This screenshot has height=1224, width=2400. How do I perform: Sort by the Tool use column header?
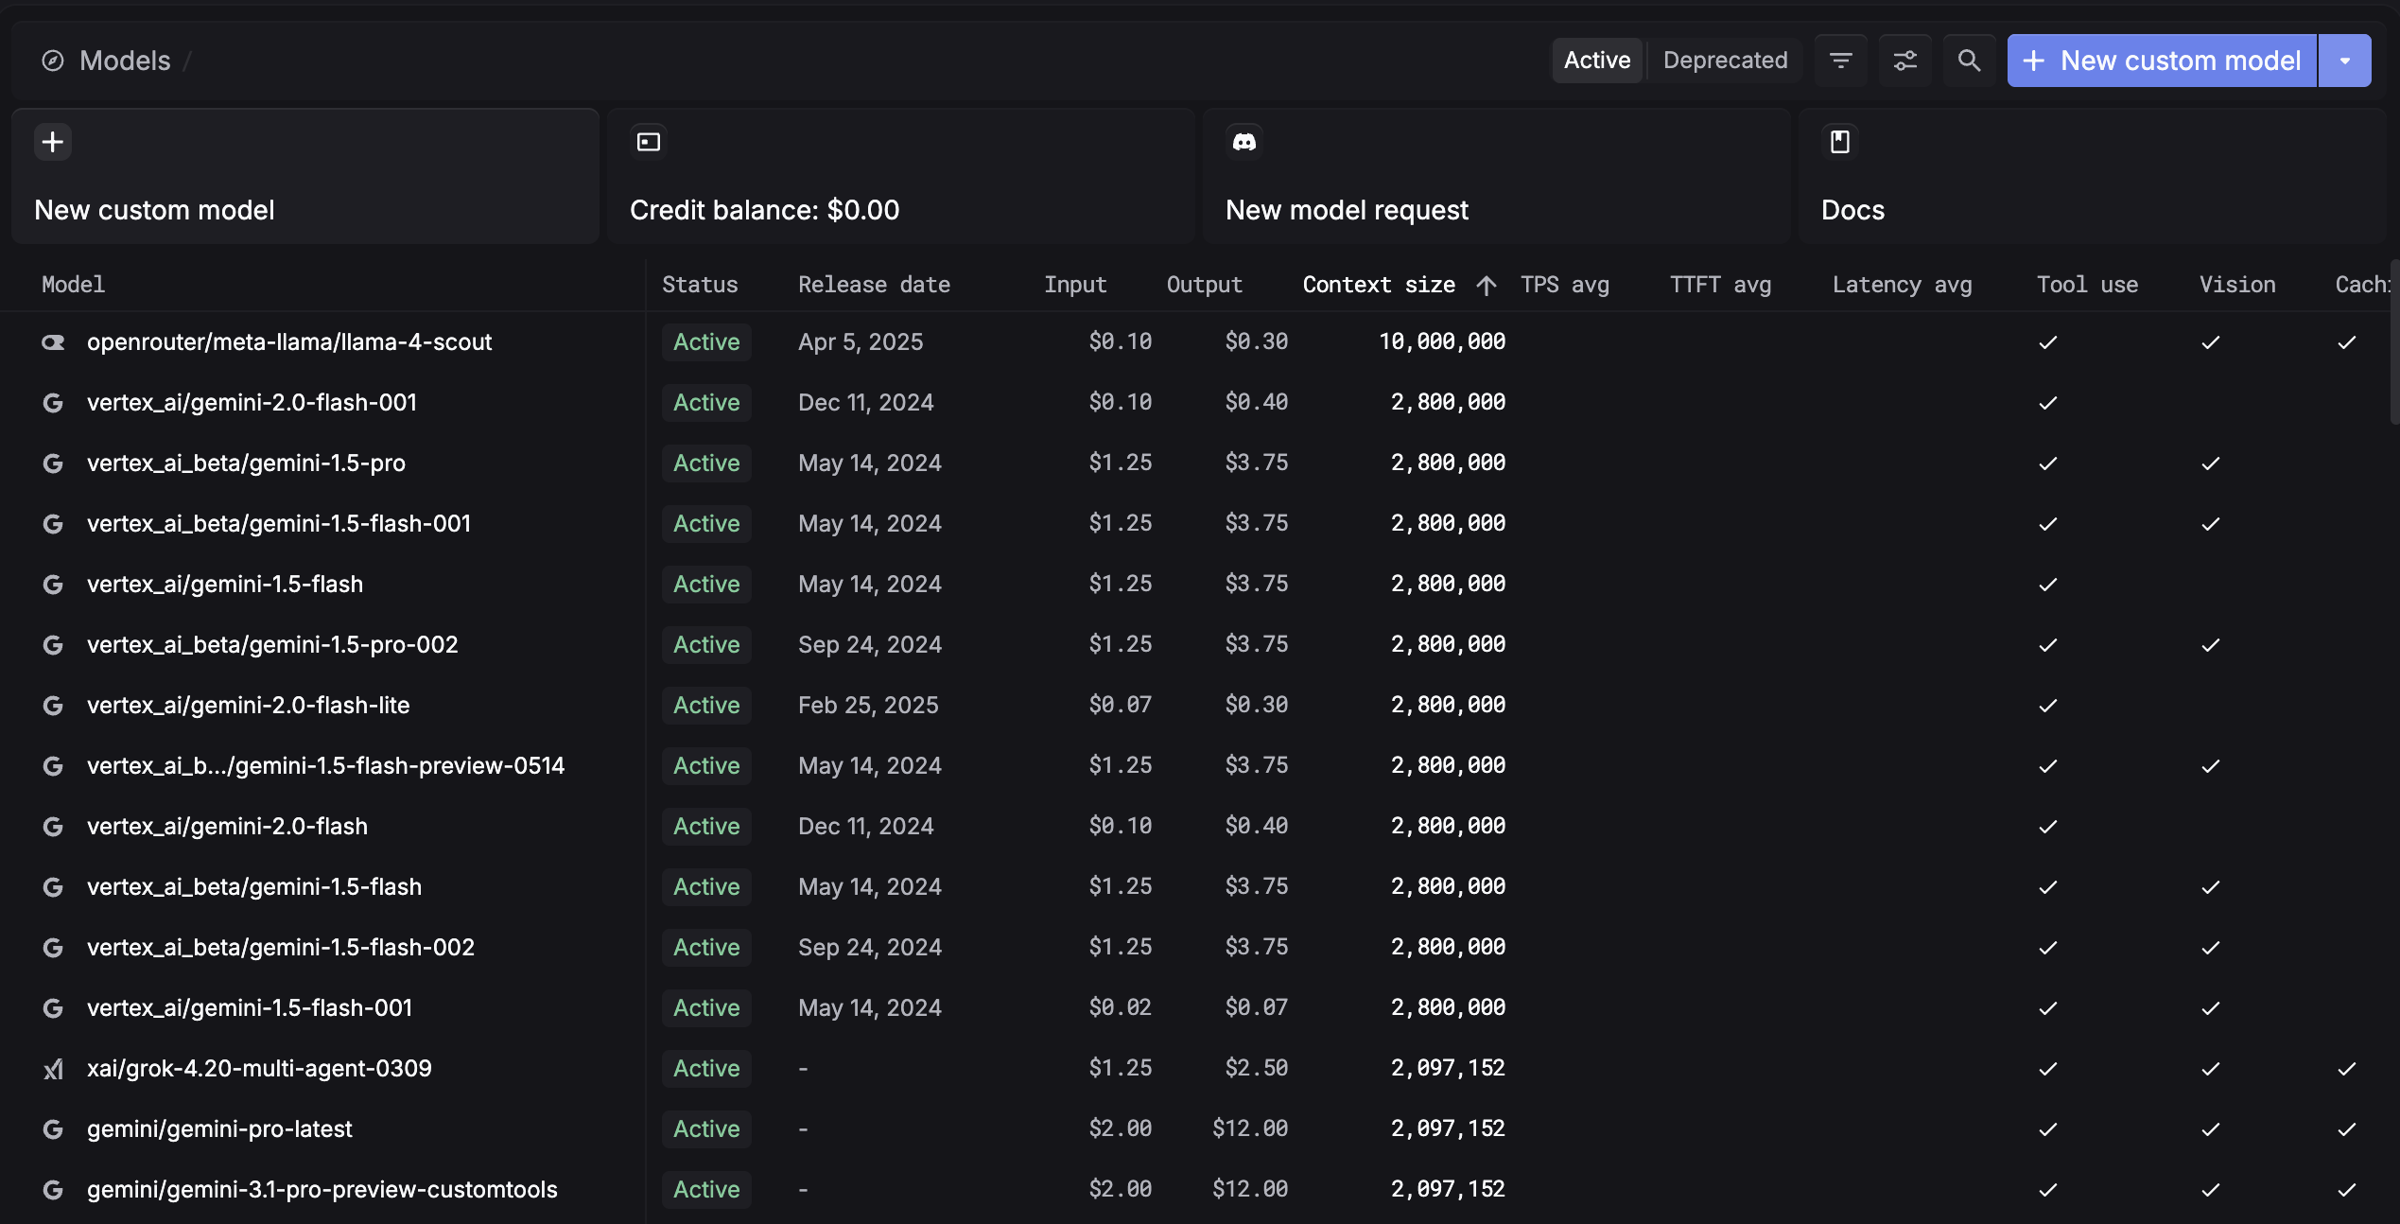[x=2087, y=285]
